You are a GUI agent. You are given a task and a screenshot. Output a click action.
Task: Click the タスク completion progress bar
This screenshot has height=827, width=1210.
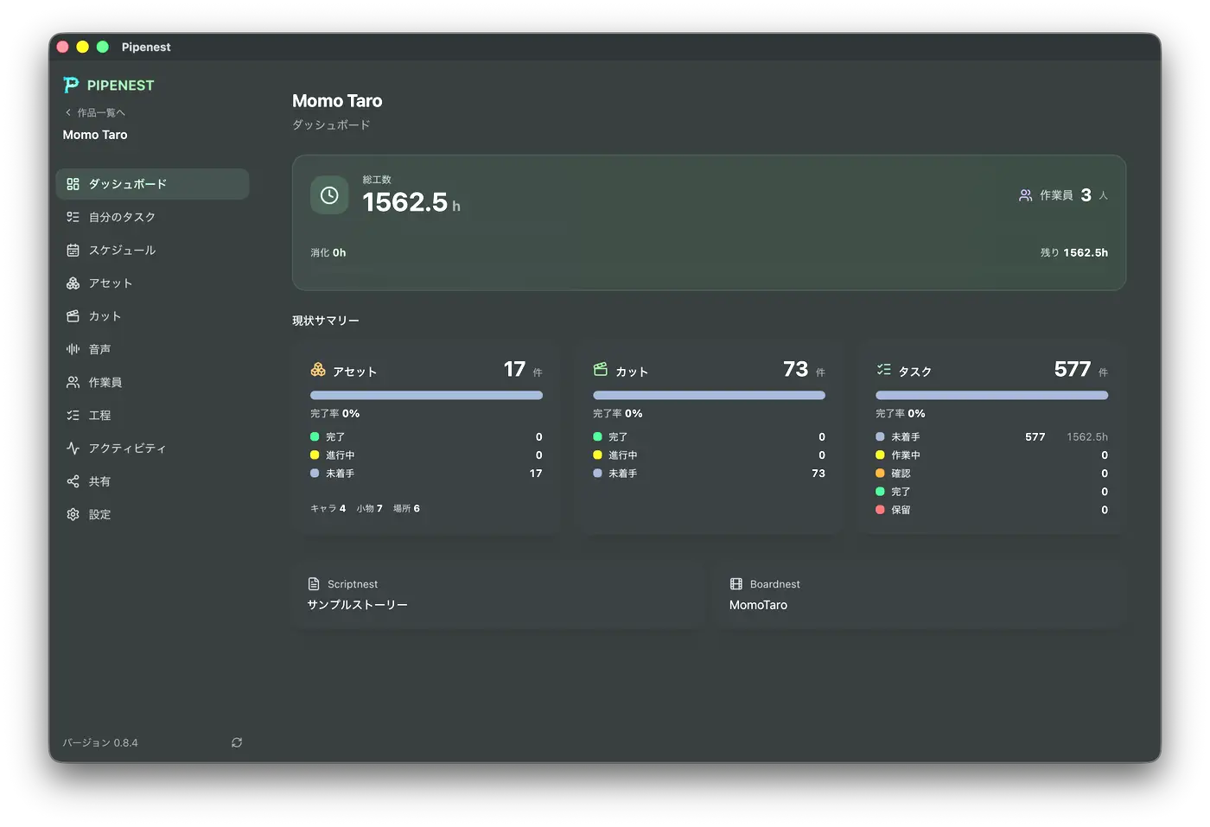[991, 395]
